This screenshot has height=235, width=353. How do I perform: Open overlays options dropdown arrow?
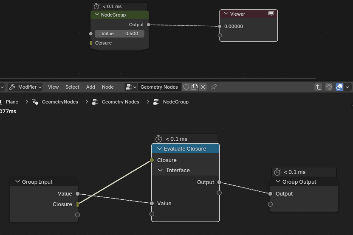tap(347, 87)
